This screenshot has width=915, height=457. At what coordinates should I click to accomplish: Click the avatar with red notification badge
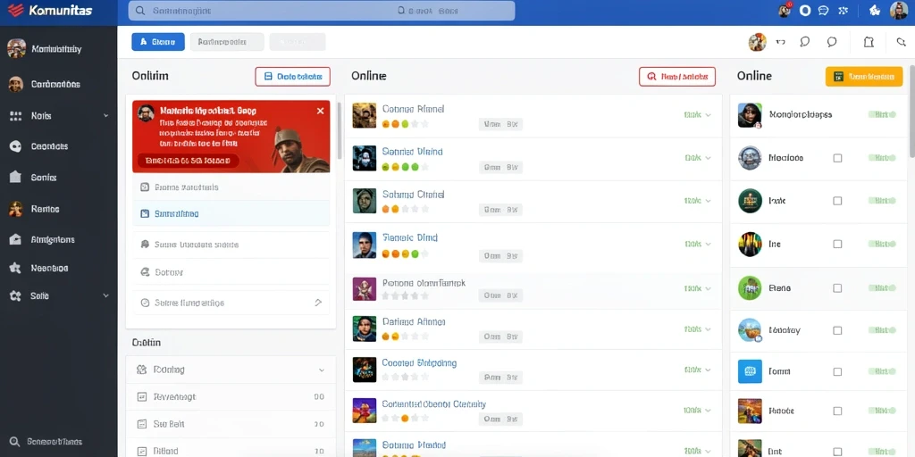[x=785, y=11]
